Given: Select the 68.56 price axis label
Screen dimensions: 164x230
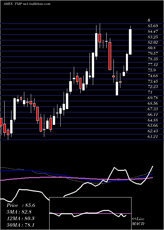Looking at the screenshot, I should click(153, 103).
